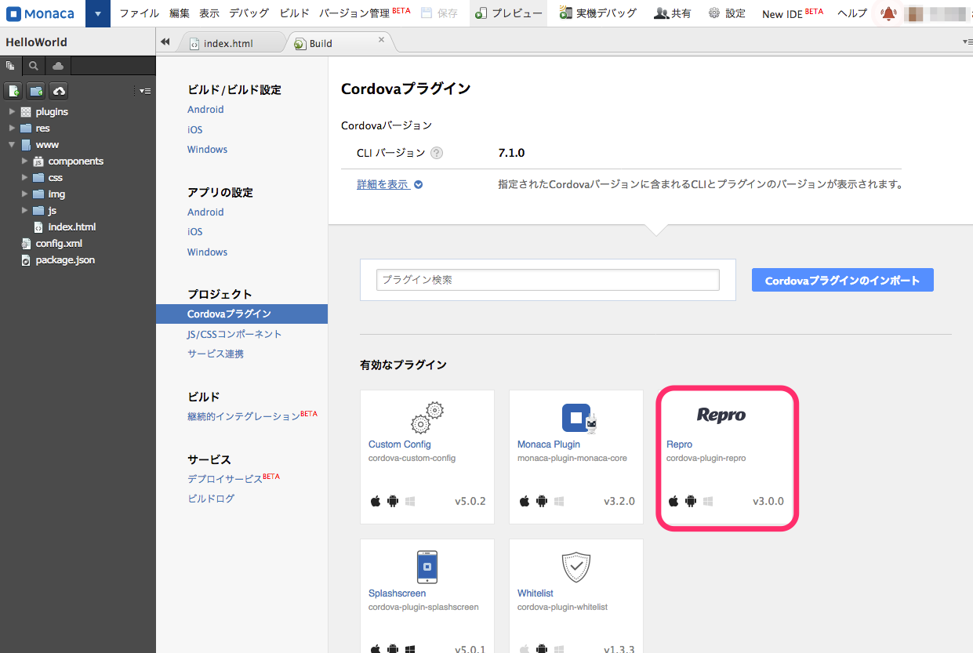Select Cordovaプラグイン in project menu
Screen dimensions: 973x653
(241, 314)
